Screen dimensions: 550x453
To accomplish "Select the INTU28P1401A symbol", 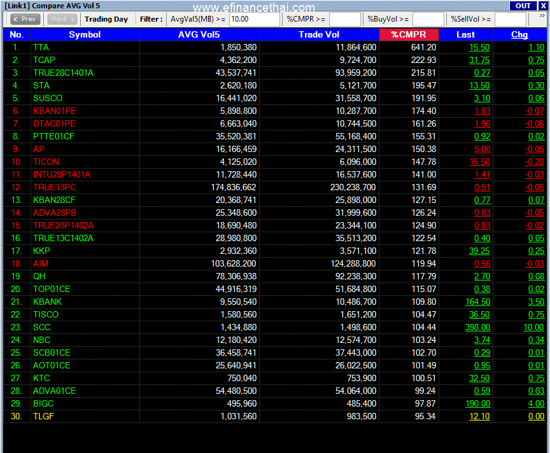I will click(x=62, y=174).
